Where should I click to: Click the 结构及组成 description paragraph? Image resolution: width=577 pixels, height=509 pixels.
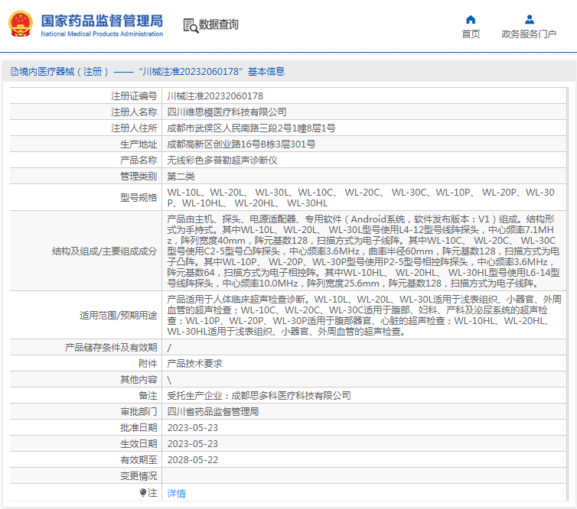[363, 251]
